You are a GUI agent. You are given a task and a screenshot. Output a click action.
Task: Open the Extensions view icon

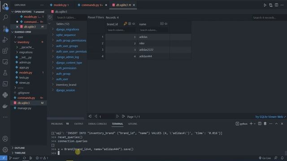click(x=5, y=51)
